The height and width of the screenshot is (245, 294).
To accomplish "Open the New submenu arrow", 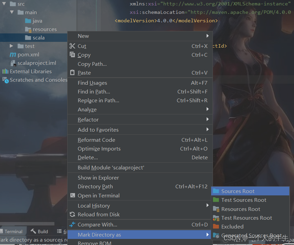I will [207, 36].
